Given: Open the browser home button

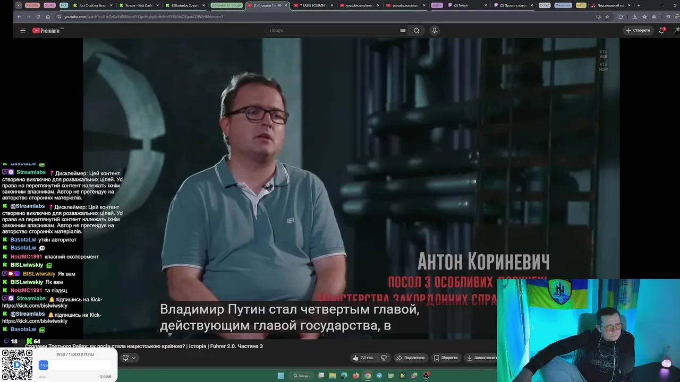Looking at the screenshot, I should coord(47,16).
